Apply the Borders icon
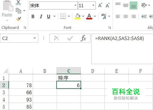 [63, 16]
